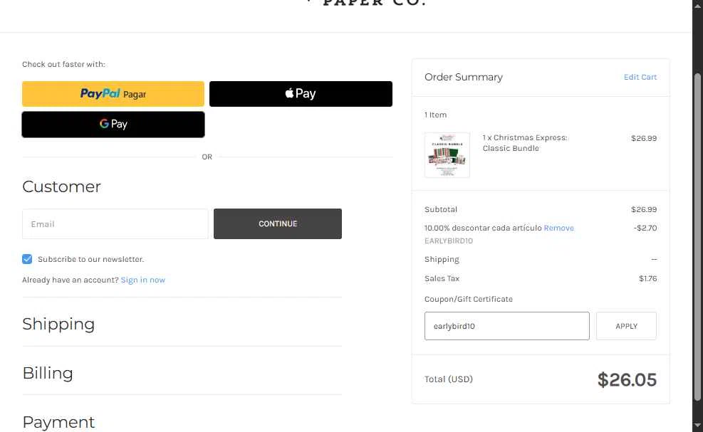Click the CONTINUE button
The image size is (703, 432).
point(278,223)
